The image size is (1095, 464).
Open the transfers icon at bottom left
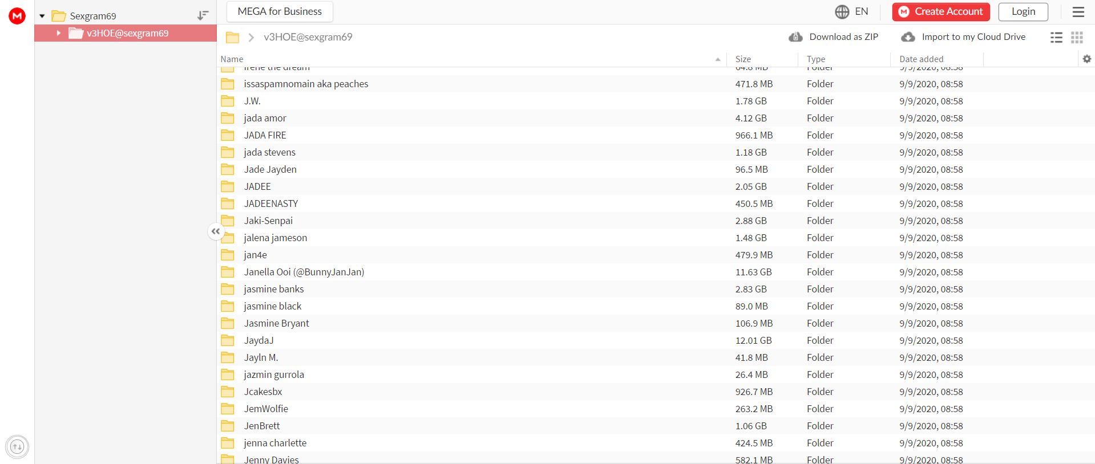17,447
